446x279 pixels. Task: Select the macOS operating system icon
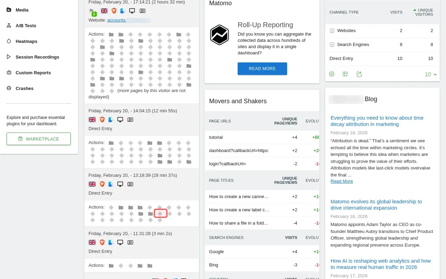[122, 10]
